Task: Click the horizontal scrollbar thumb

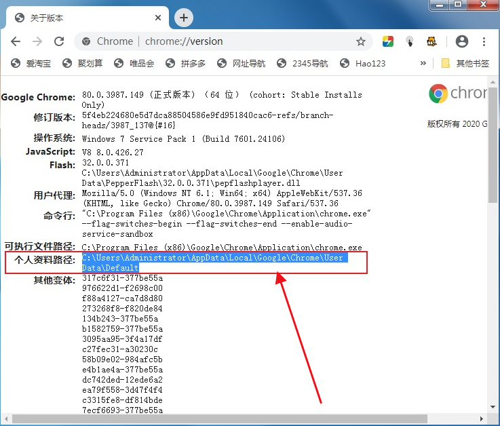Action: pos(219,419)
